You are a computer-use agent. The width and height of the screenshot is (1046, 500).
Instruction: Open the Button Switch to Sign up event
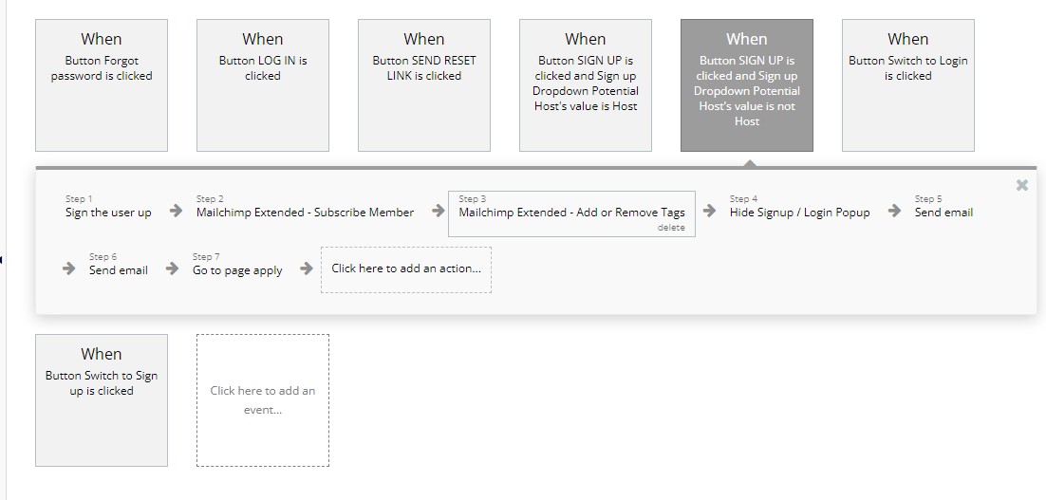(102, 400)
